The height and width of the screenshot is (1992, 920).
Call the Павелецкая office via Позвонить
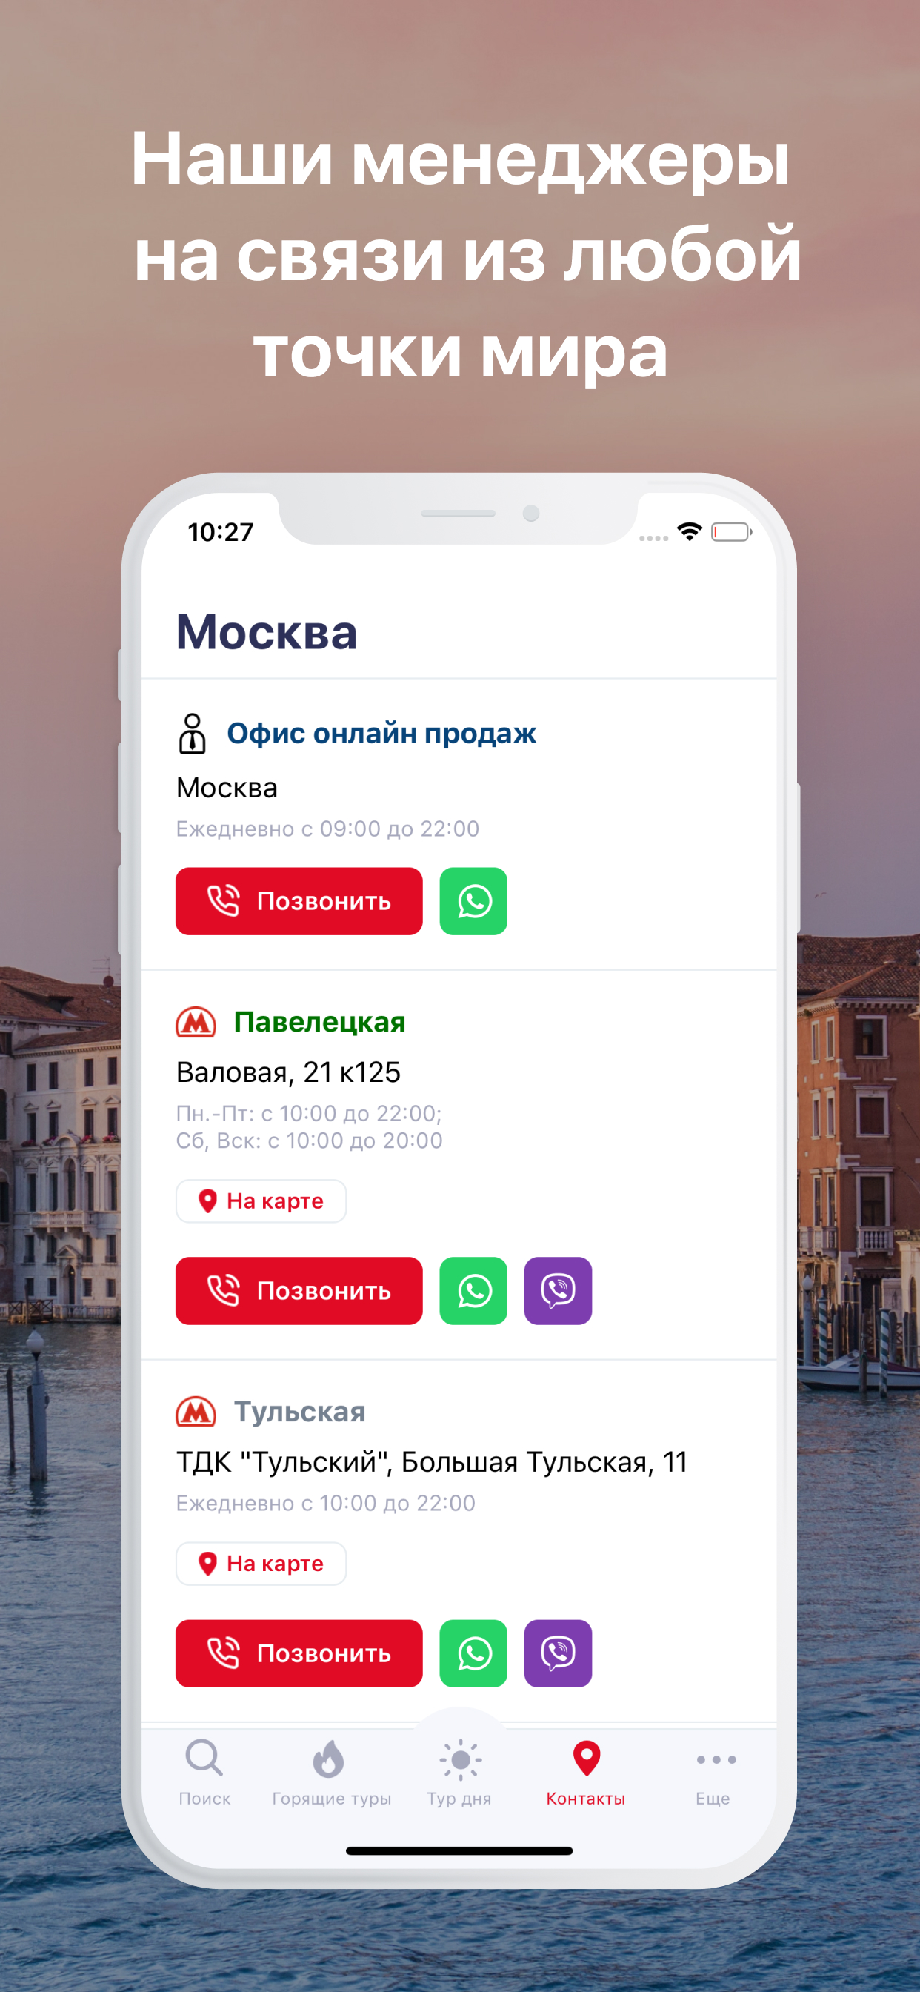point(299,1291)
